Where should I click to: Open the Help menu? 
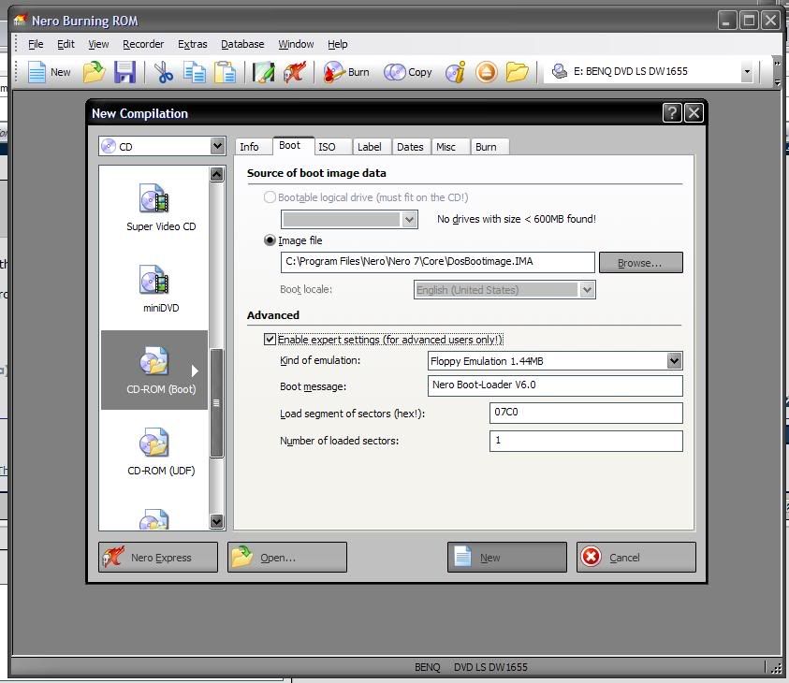338,44
